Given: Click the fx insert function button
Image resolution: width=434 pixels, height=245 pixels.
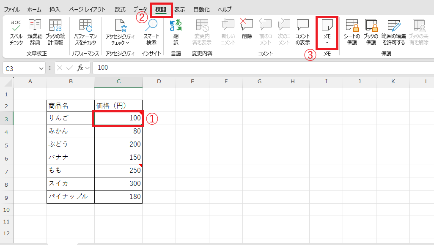Looking at the screenshot, I should [x=80, y=68].
